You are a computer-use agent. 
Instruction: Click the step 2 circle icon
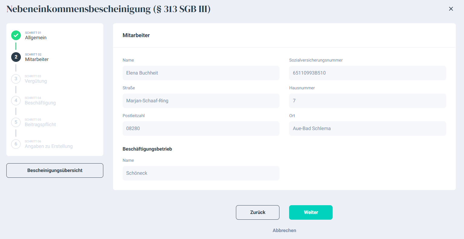16,57
